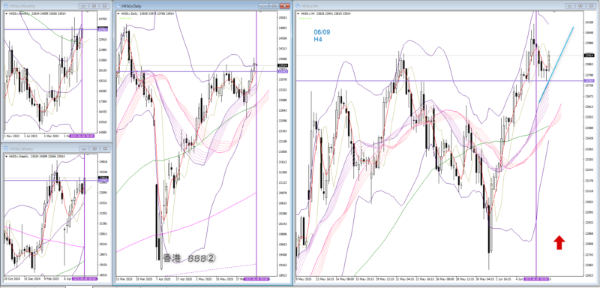Maximize the HK50 Weekly chart window

click(x=94, y=148)
